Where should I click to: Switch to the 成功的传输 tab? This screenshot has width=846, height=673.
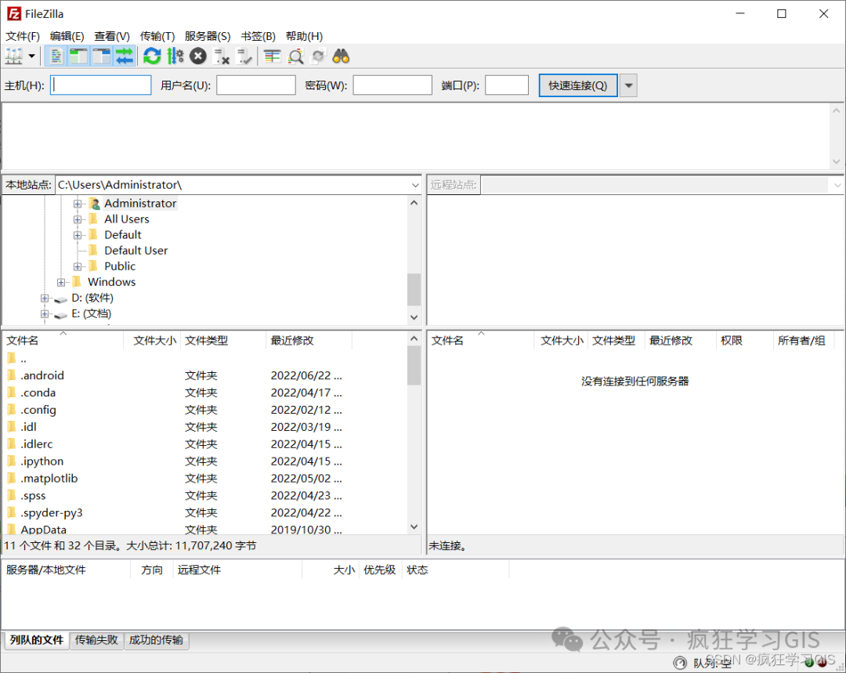coord(157,640)
